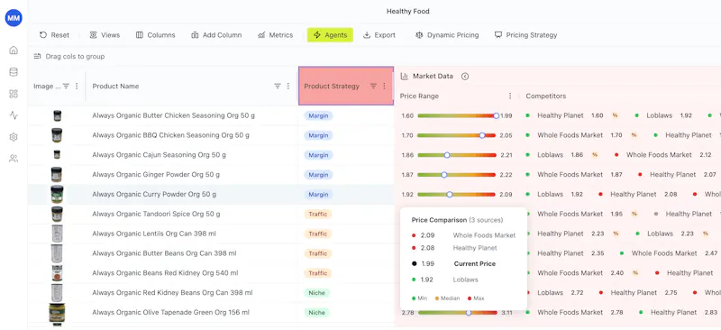Click Curry Powder price range slider
Screen dimensions: 721x330
pos(457,194)
